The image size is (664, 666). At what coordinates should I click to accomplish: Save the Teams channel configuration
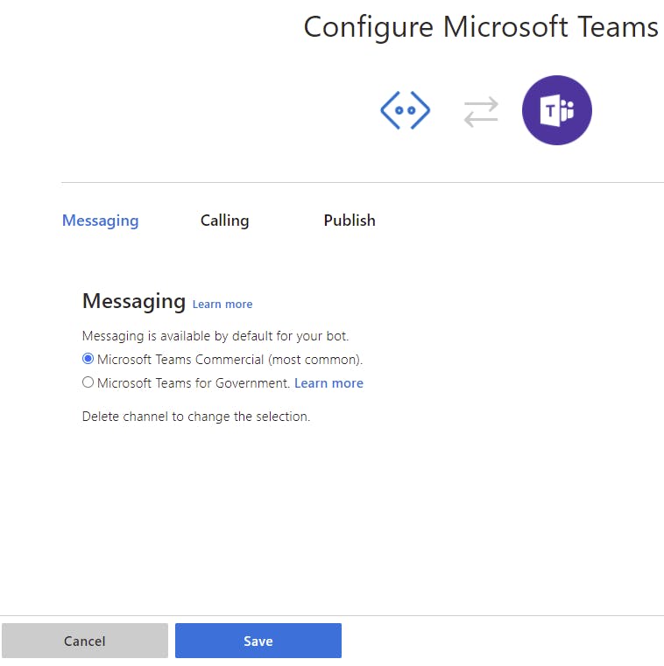tap(258, 641)
